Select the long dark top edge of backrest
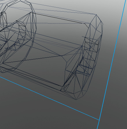Image resolution: width=127 pixels, height=129 pixels. [57, 18]
